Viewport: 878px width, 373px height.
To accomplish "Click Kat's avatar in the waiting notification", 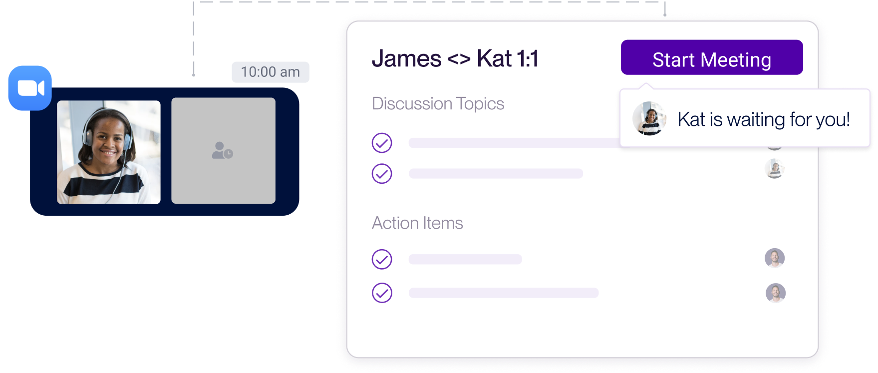I will coord(649,118).
